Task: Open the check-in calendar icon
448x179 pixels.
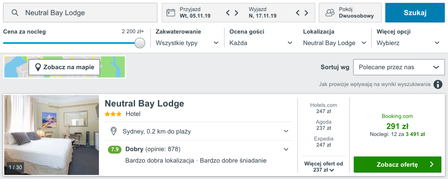Action: pos(171,13)
